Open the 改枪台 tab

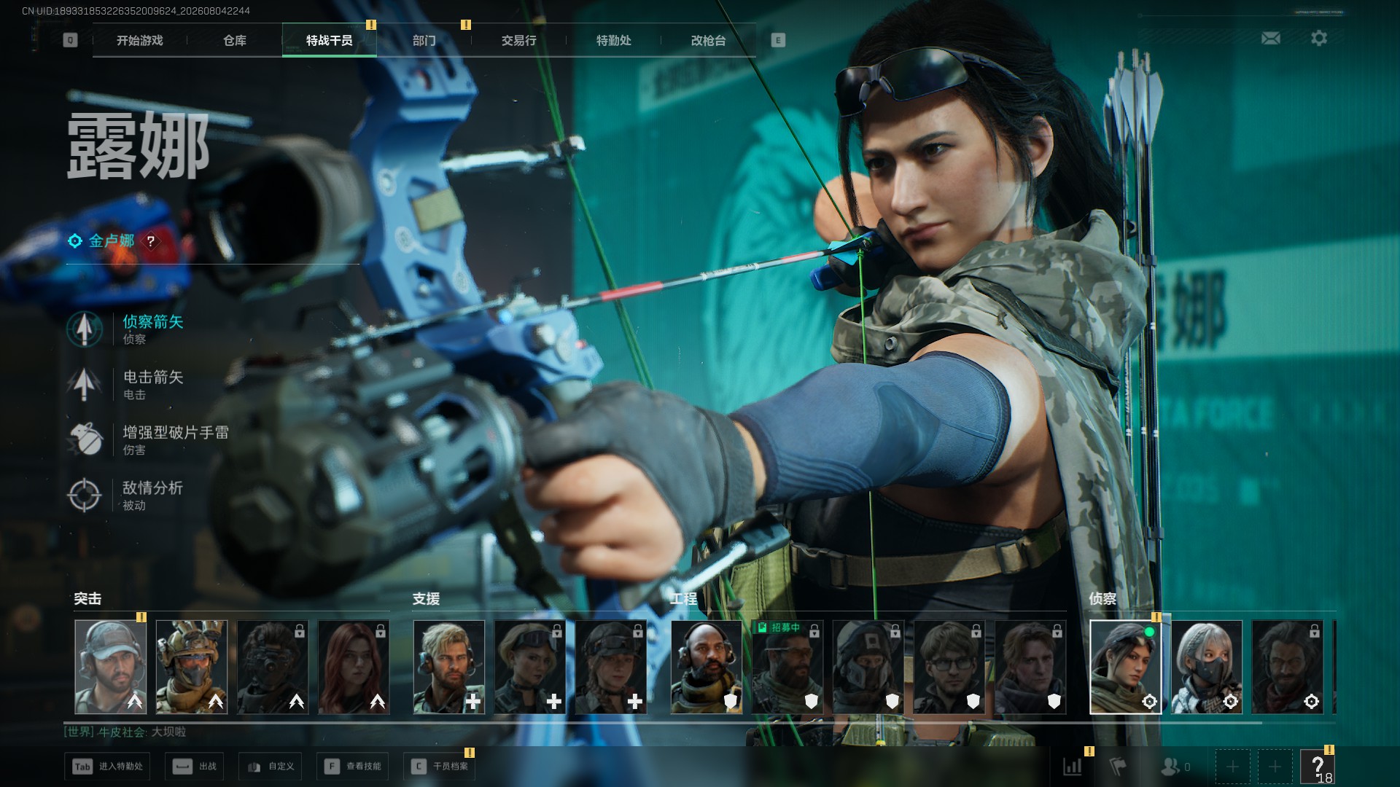point(709,40)
